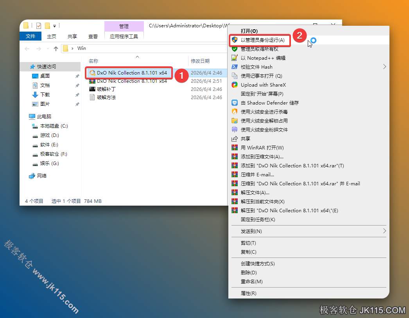Click the 火绒 unlock-occupation folder icon
Screen dimensions: 409x318
235,121
